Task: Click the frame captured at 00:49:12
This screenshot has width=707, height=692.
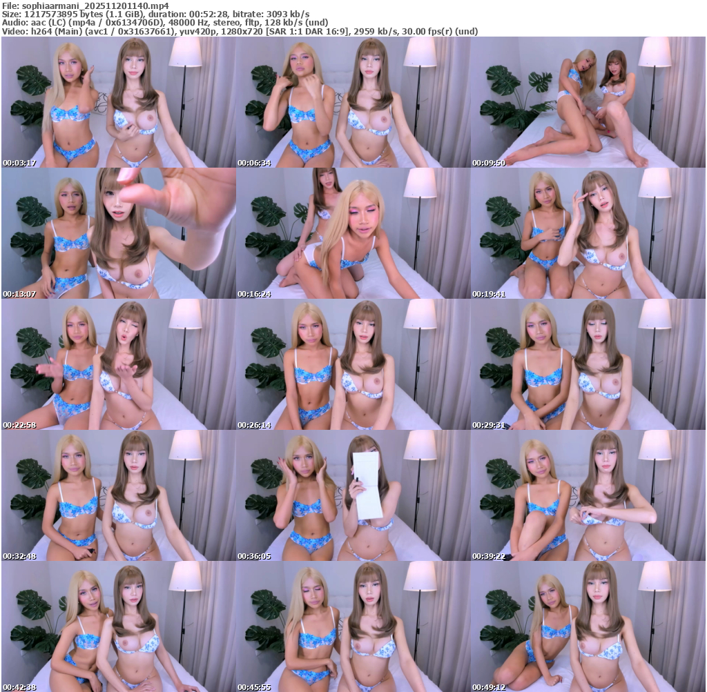Action: point(588,626)
